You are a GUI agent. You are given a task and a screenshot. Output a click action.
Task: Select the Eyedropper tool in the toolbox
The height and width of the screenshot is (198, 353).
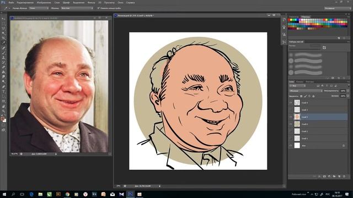pos(3,43)
